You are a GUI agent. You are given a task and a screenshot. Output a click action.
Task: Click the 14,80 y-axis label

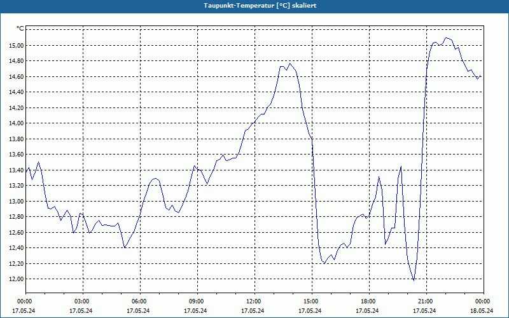(x=17, y=61)
